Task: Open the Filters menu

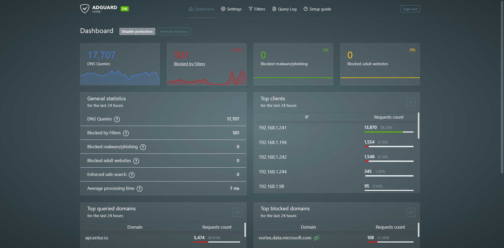Action: coord(257,9)
